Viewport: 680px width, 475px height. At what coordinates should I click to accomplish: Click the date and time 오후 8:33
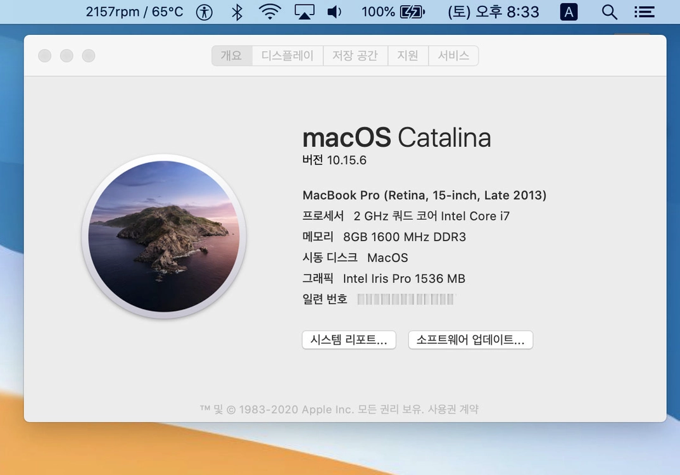[493, 11]
